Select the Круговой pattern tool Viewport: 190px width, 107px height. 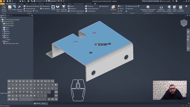click(x=129, y=9)
